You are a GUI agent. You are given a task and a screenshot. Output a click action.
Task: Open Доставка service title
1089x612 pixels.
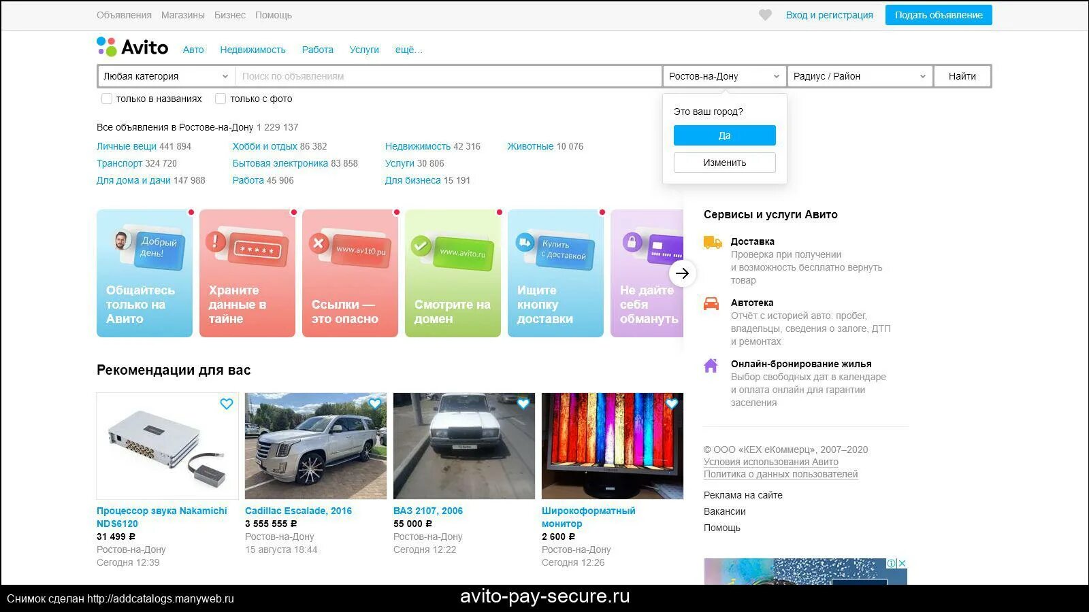753,241
